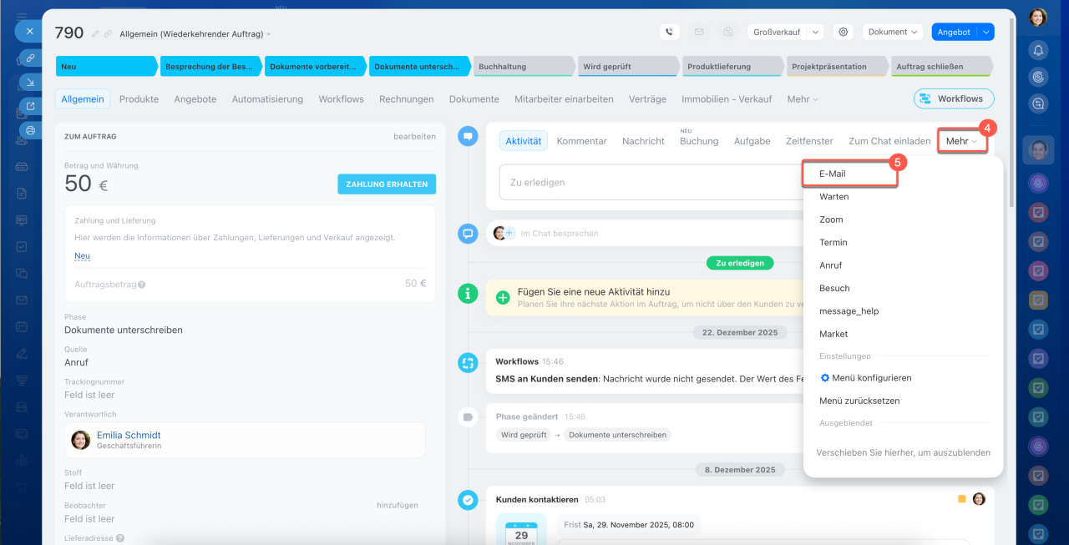
Task: Click the print icon in left strip
Action: (30, 130)
